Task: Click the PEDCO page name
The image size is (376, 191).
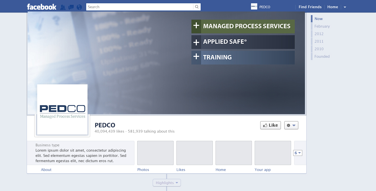Action: (105, 125)
